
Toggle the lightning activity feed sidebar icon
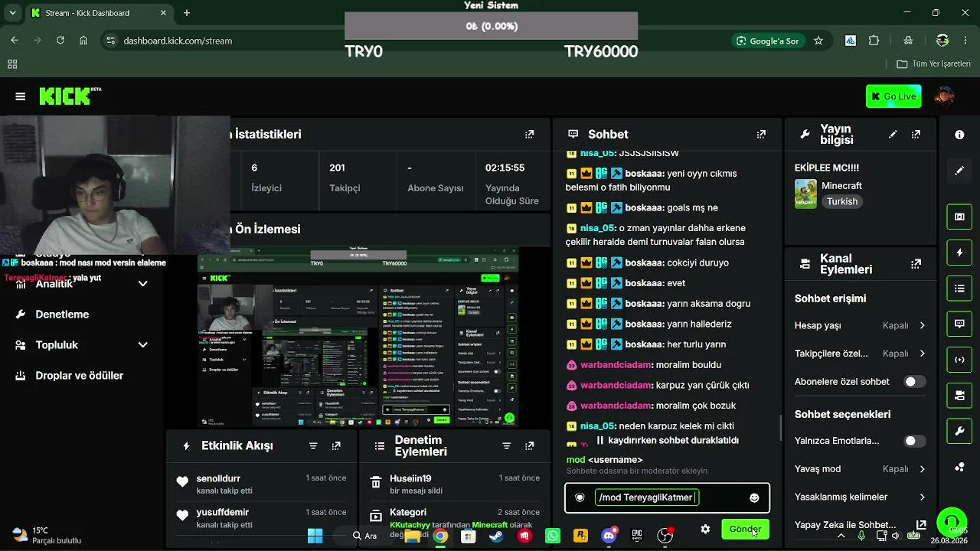[959, 253]
